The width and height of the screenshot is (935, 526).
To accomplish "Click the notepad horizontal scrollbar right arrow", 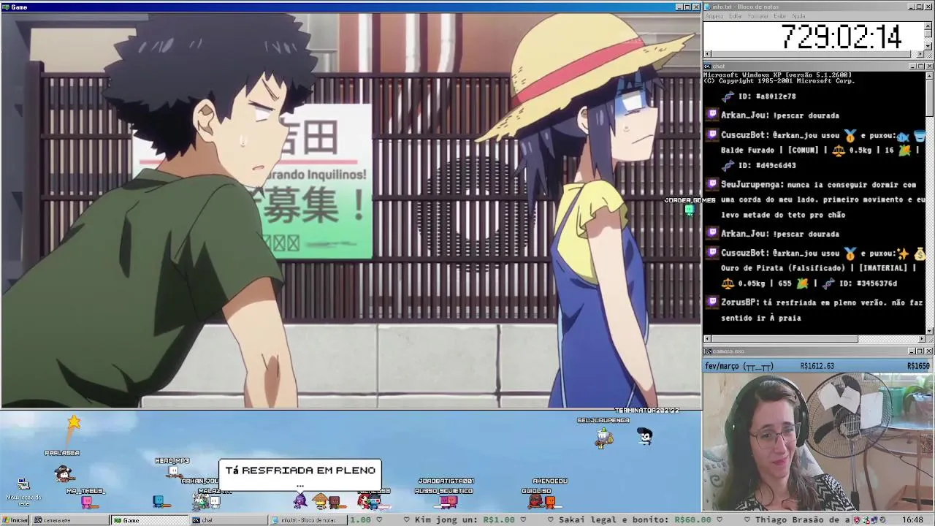I will coord(920,54).
